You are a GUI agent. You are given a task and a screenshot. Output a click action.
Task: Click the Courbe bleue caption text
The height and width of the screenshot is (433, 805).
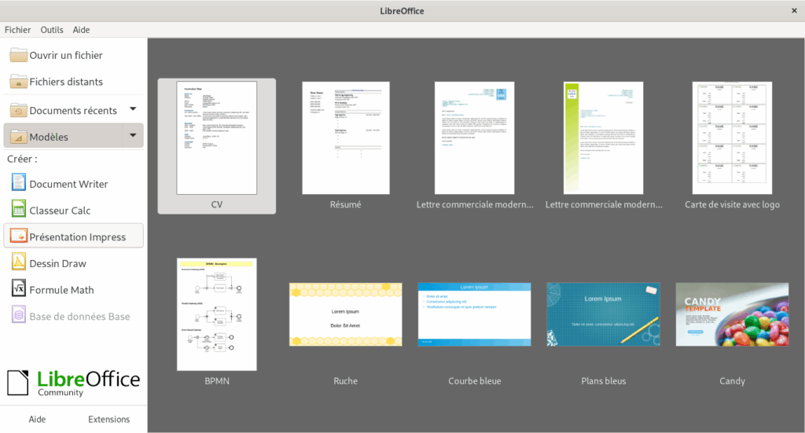[474, 381]
